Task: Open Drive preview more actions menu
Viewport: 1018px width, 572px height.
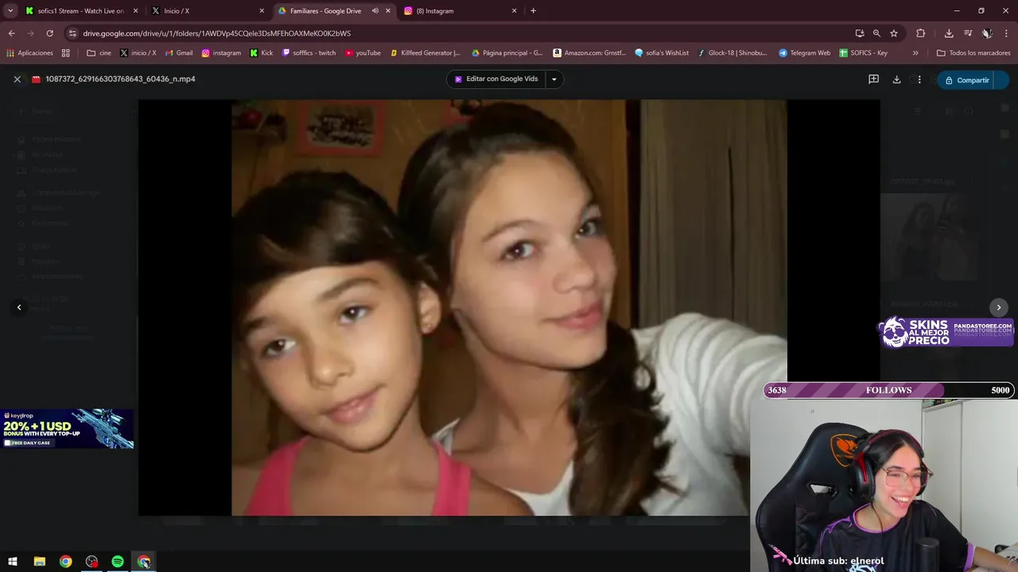Action: 919,79
